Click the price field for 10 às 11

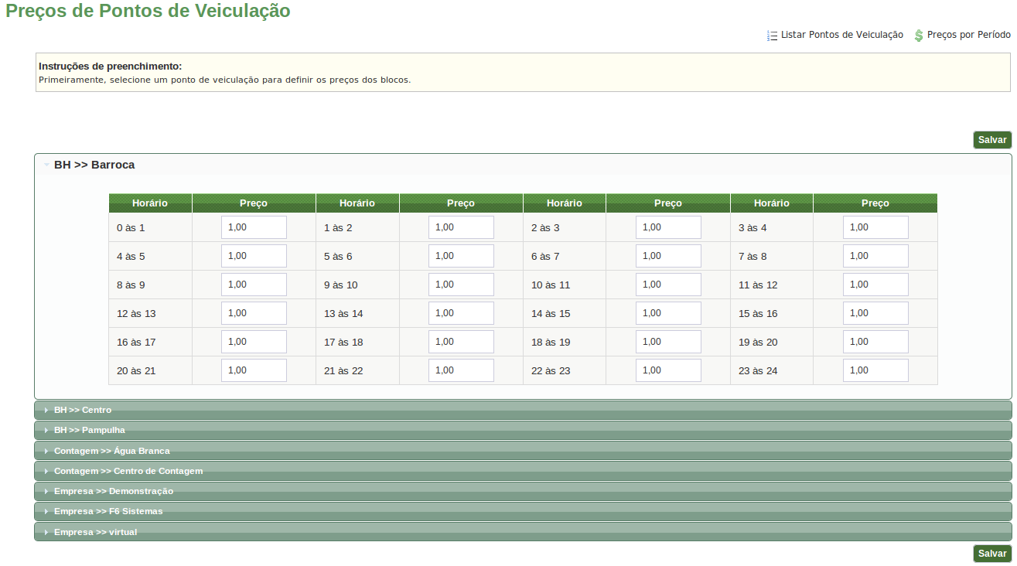click(668, 285)
